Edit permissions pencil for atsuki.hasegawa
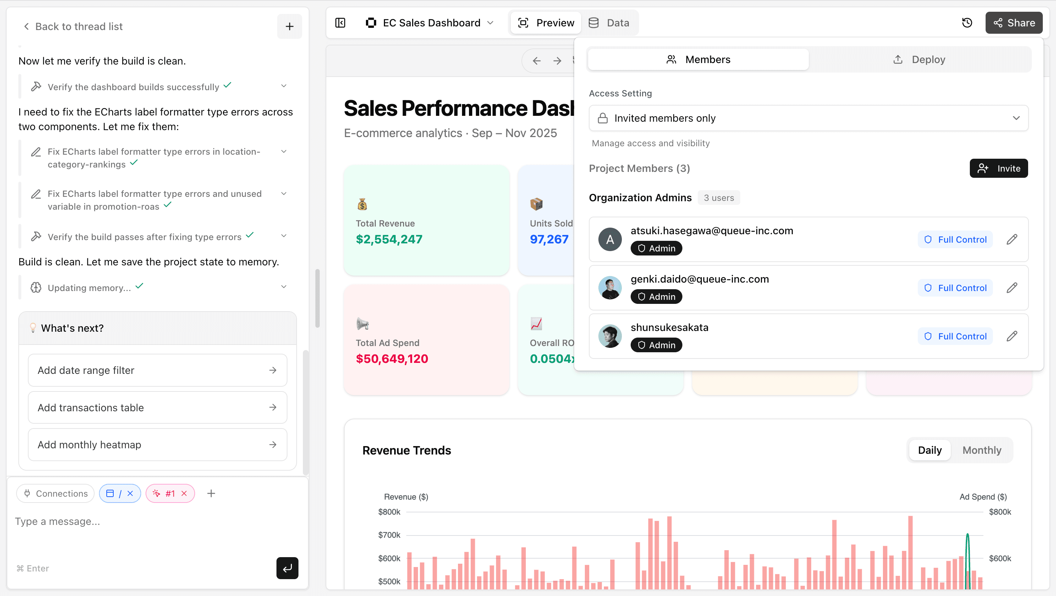This screenshot has width=1056, height=596. tap(1011, 239)
